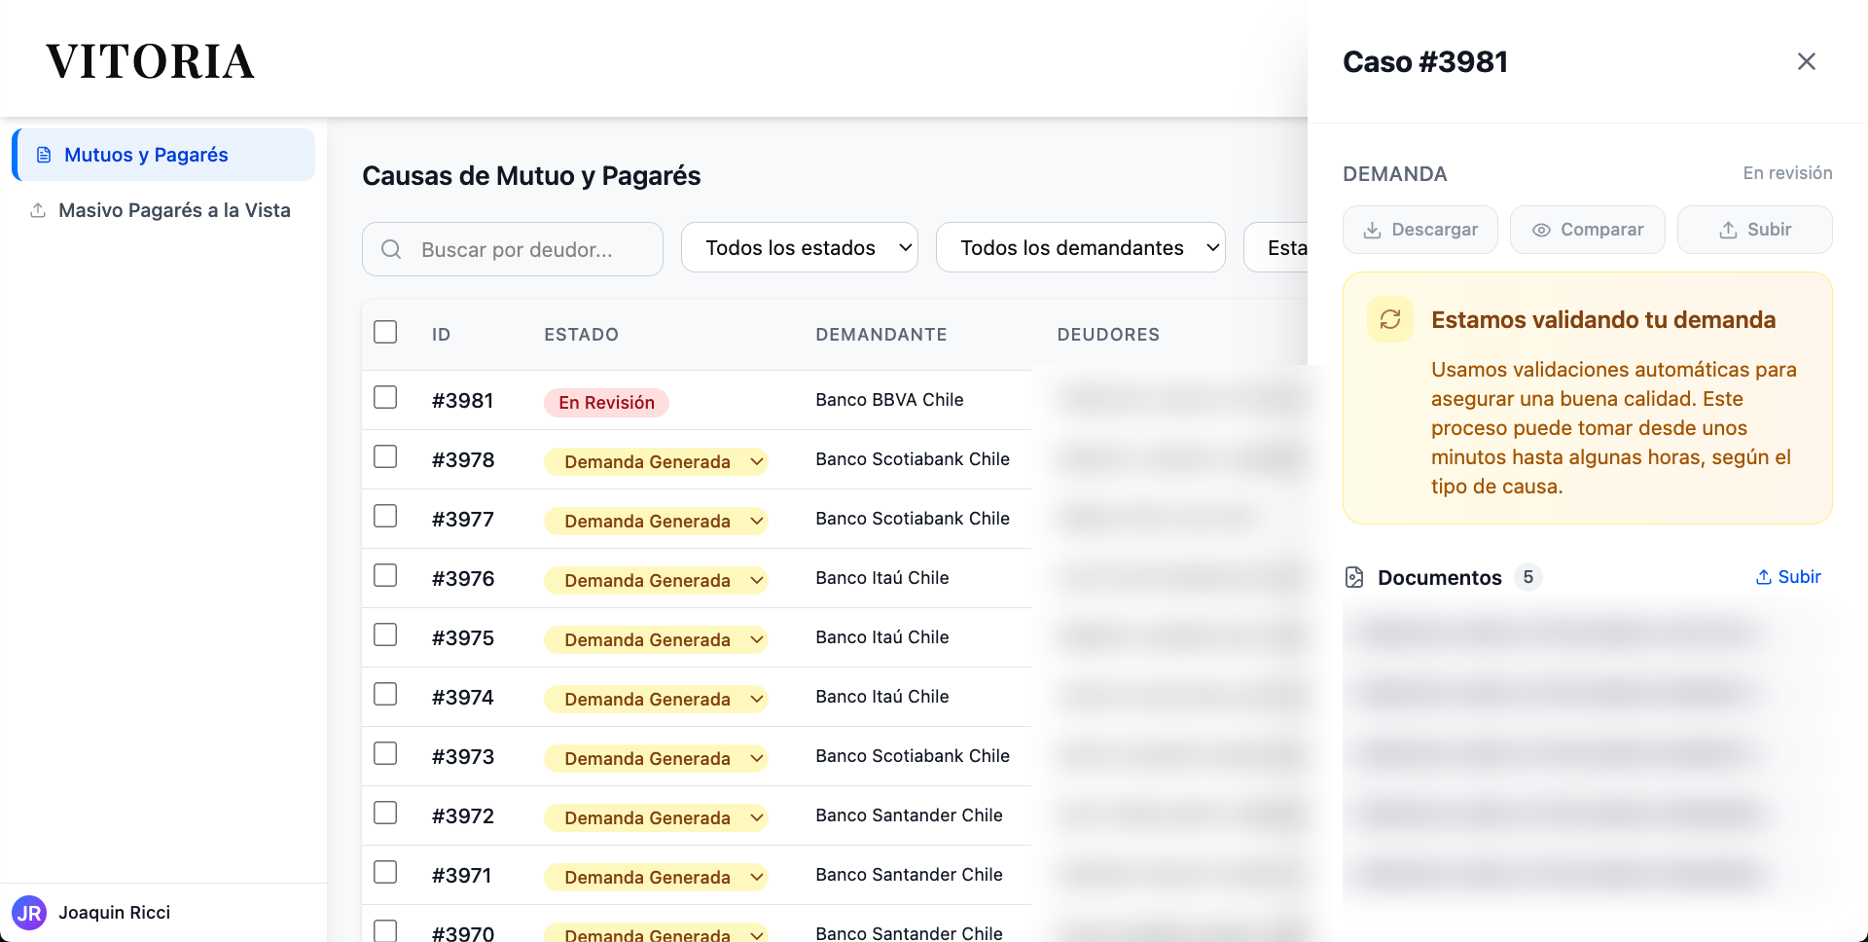Screen dimensions: 1868x942
Task: Open Mutuos y Pagarés in sidebar
Action: pyautogui.click(x=146, y=155)
